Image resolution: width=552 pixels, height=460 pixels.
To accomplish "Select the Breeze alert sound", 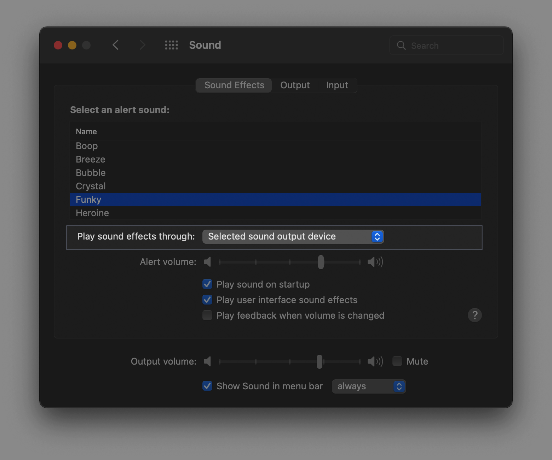I will click(91, 159).
